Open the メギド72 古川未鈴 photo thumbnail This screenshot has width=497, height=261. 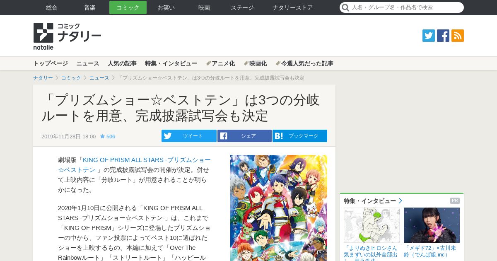[x=432, y=225]
